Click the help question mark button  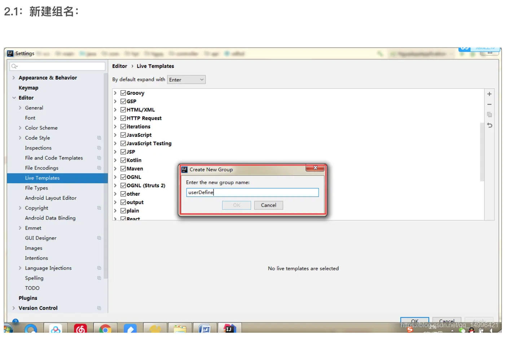tap(16, 321)
